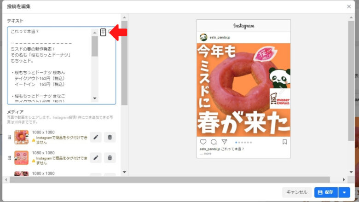This screenshot has height=202, width=359.
Task: Click the eats_panda.jp profile avatar
Action: pyautogui.click(x=203, y=37)
